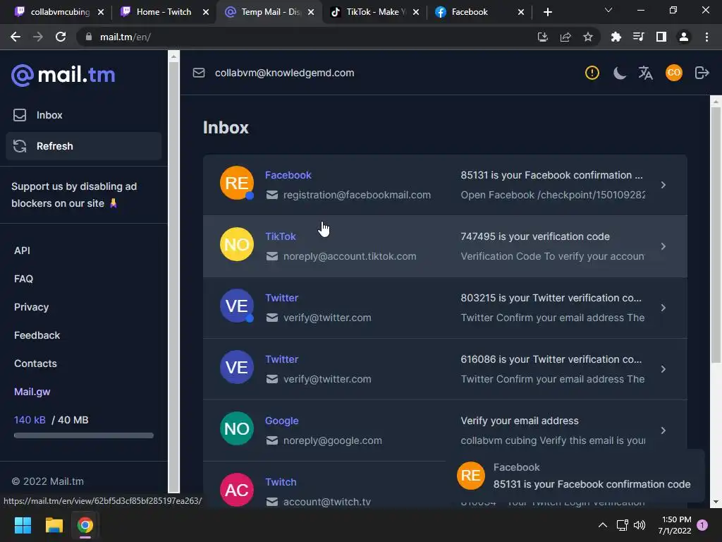Click the volume speaker tray icon
This screenshot has width=722, height=542.
pos(640,525)
